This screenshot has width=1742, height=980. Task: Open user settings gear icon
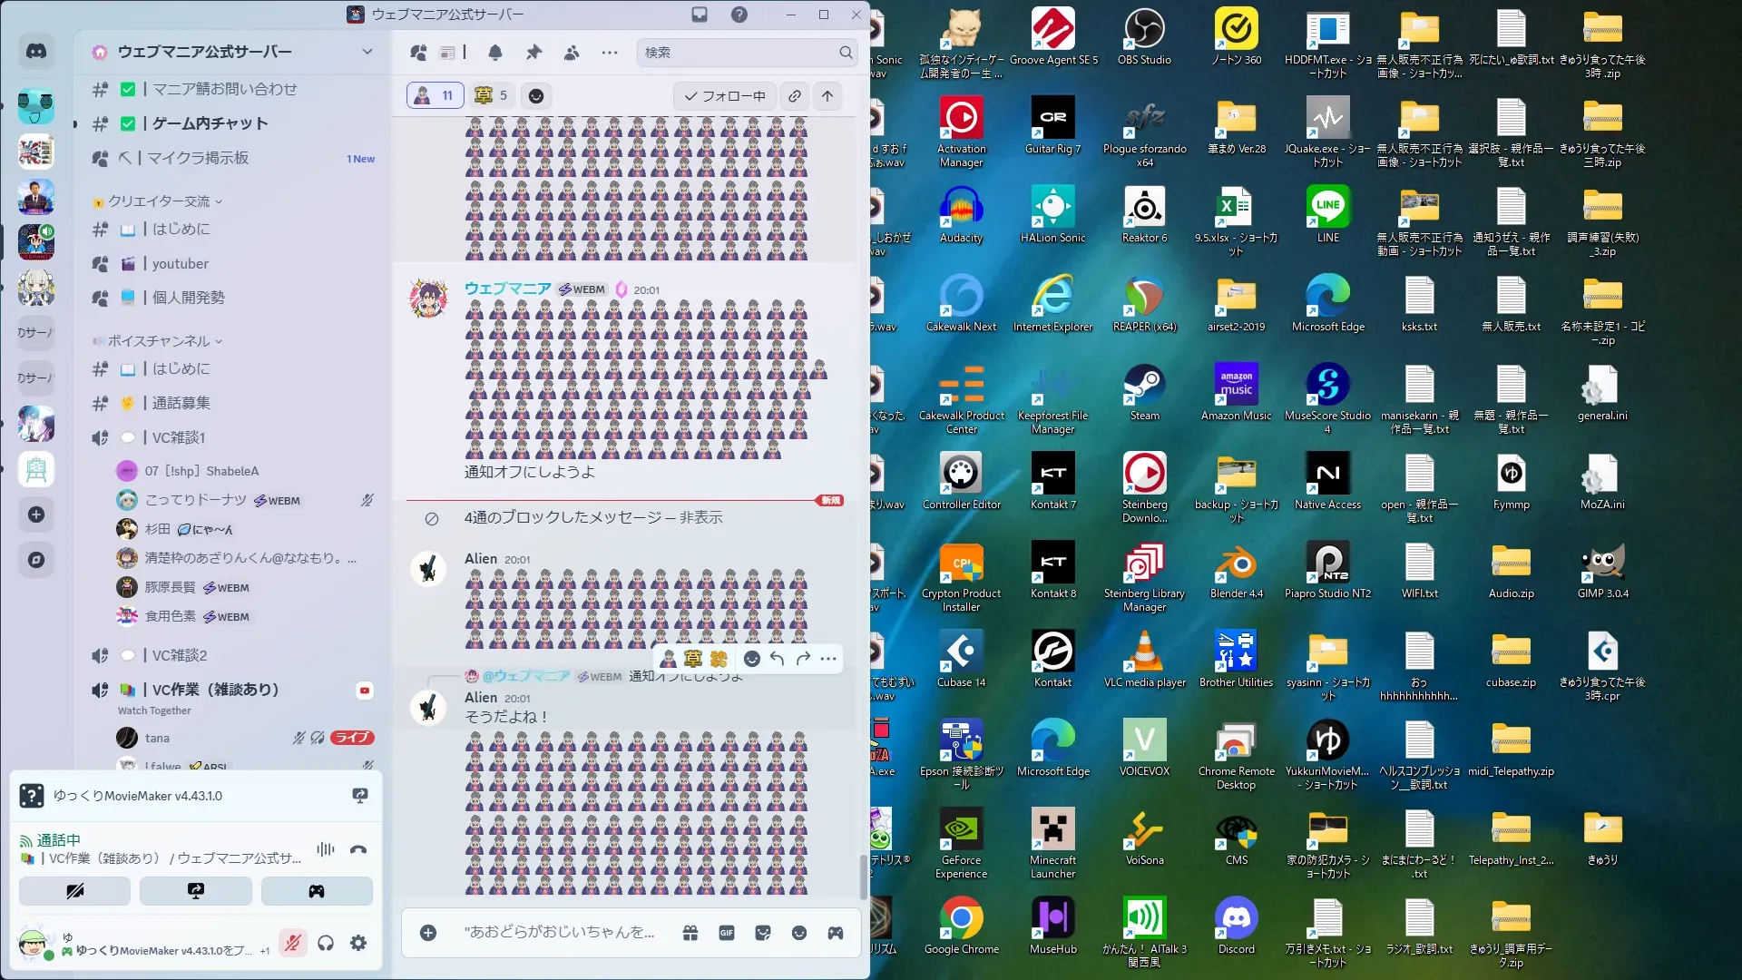coord(358,944)
